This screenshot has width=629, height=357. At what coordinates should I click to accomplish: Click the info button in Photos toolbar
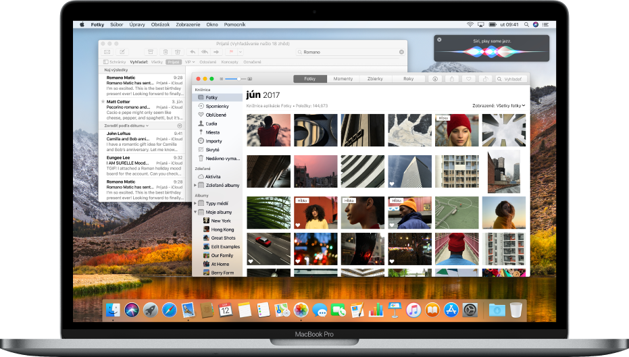tap(435, 79)
